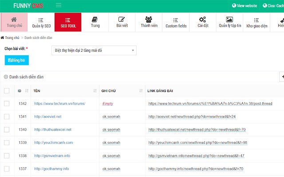
Task: Click gsmvietnam.info newthread posting link
Action: [196, 156]
